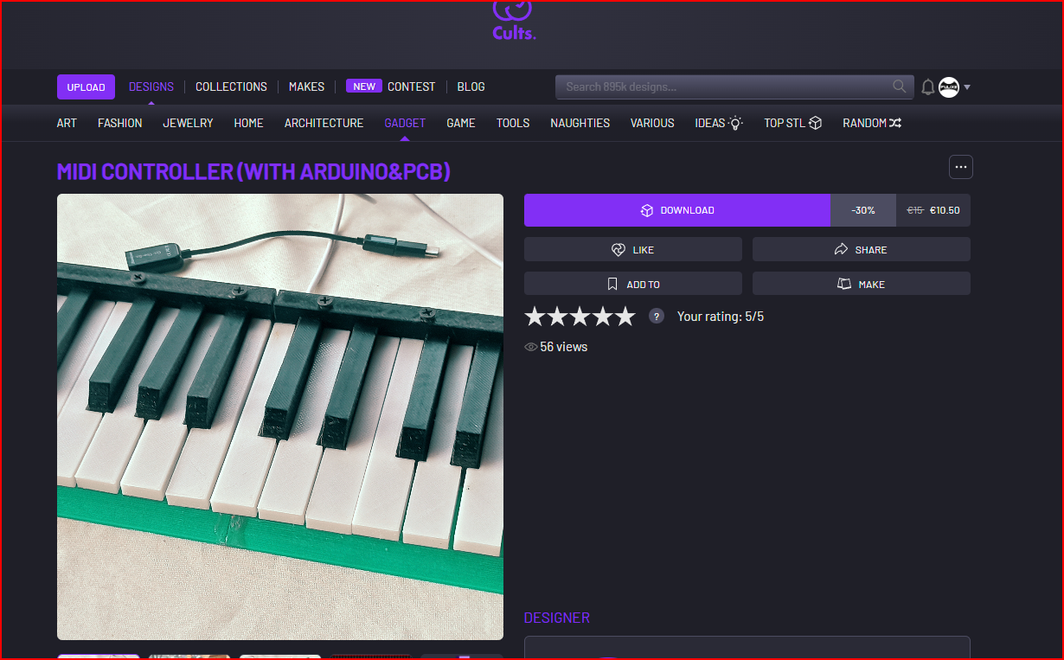Switch to the GADGET category tab
1064x660 pixels.
tap(404, 123)
